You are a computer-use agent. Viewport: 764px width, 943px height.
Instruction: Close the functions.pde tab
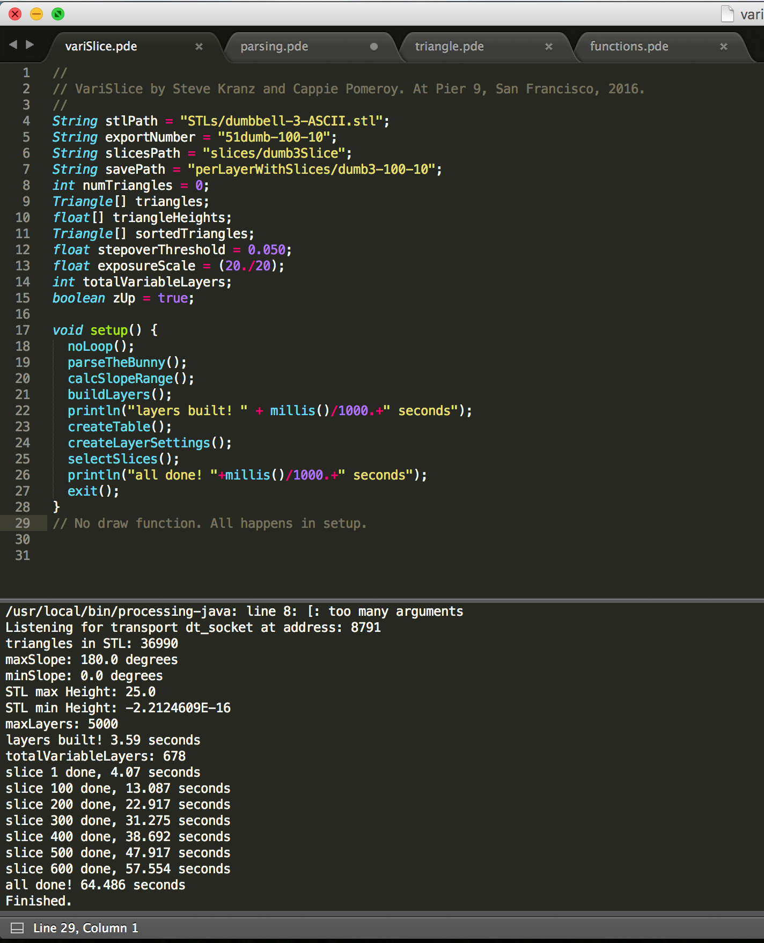[724, 47]
